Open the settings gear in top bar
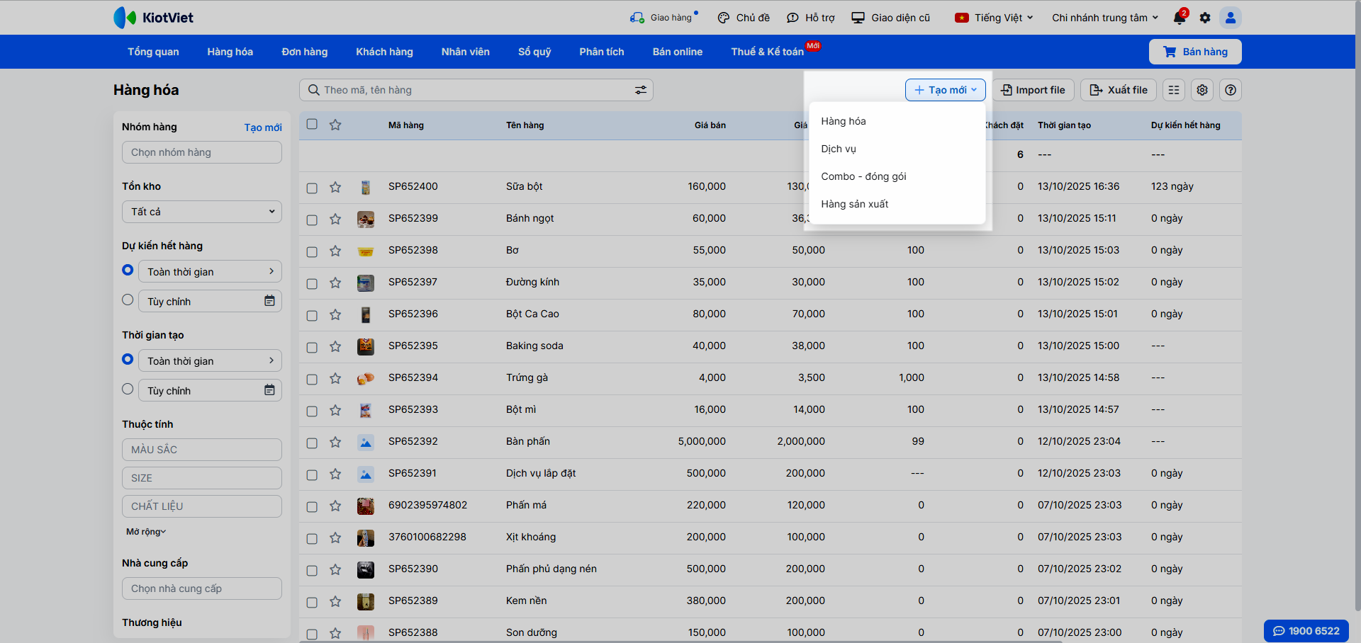Image resolution: width=1361 pixels, height=643 pixels. (x=1205, y=18)
